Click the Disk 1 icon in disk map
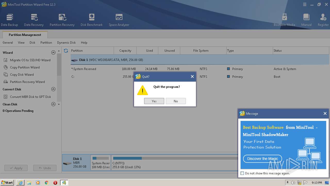The image size is (330, 186). tap(67, 164)
